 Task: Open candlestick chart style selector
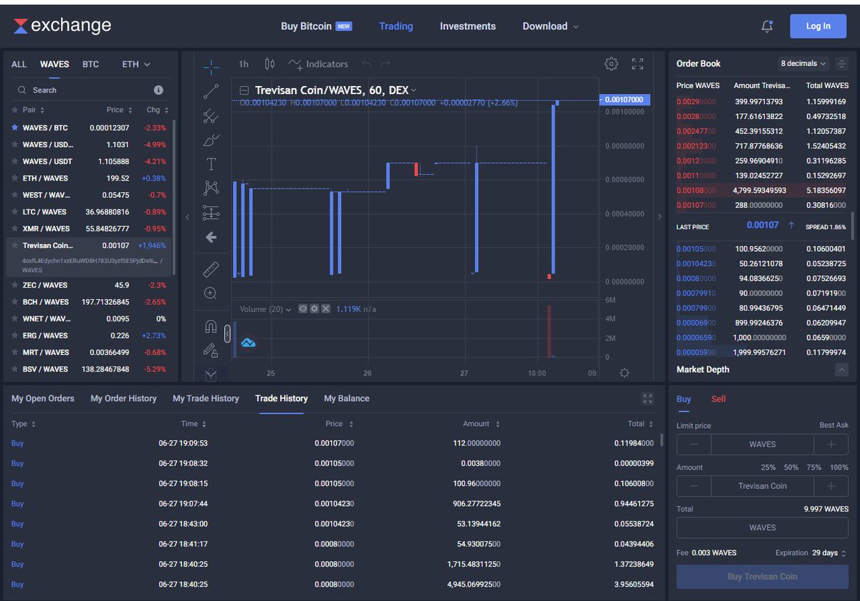click(269, 64)
